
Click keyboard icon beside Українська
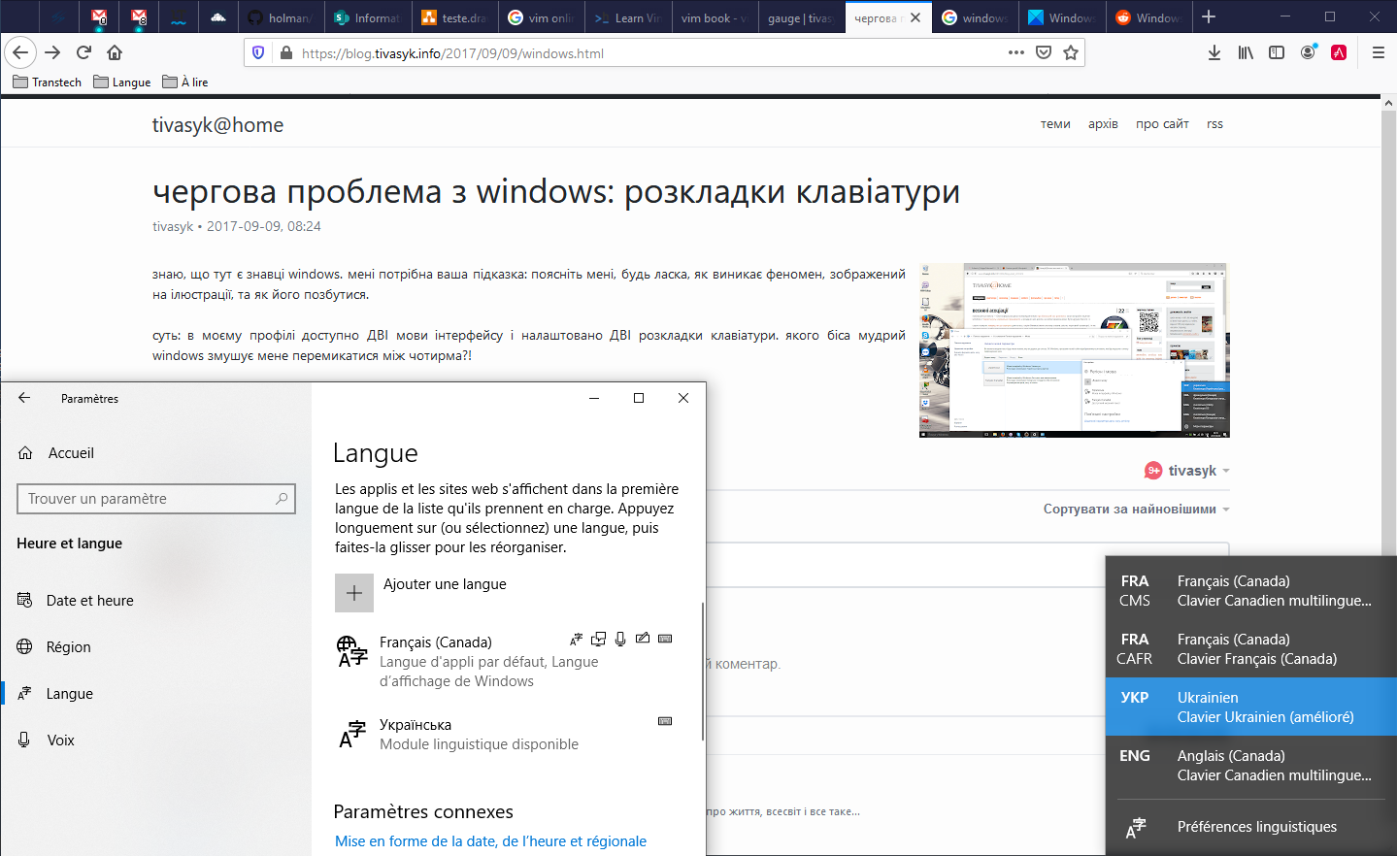pos(665,721)
